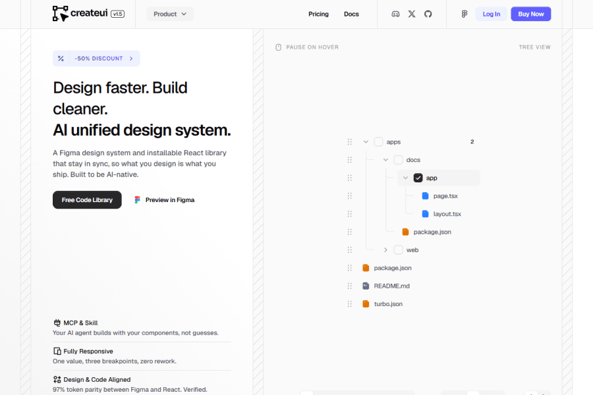
Task: Click the blue file icon for layout.tsx
Action: tap(425, 214)
